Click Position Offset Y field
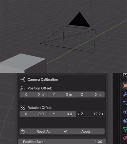This screenshot has width=127, height=144. (x=62, y=94)
